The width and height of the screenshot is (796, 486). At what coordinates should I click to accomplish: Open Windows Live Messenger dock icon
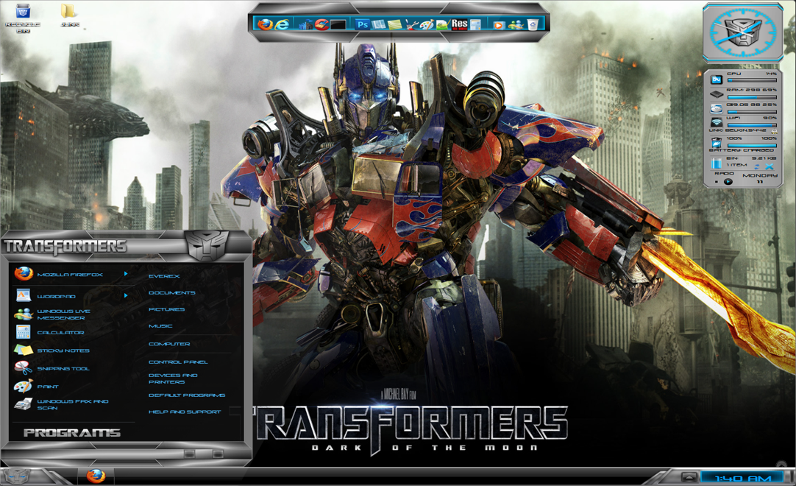coord(516,25)
